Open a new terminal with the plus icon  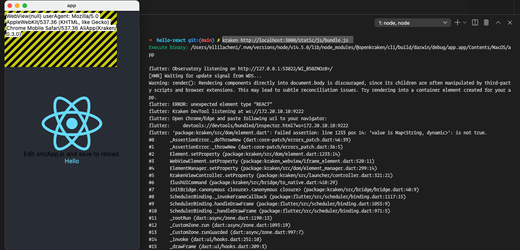point(458,22)
